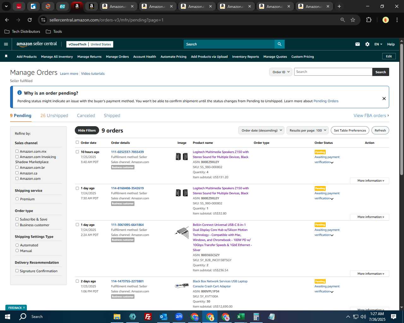404x323 pixels.
Task: Select order 111-0252337-7055439 checkbox
Action: pyautogui.click(x=77, y=152)
